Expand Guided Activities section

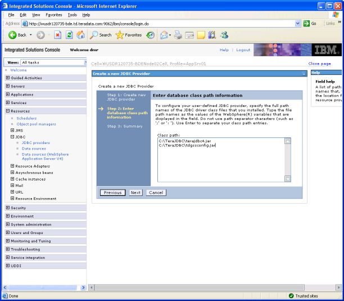8,78
